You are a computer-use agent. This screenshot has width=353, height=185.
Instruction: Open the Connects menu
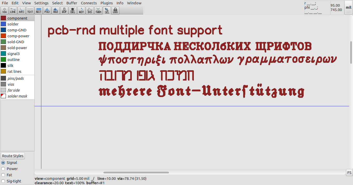[x=89, y=3]
